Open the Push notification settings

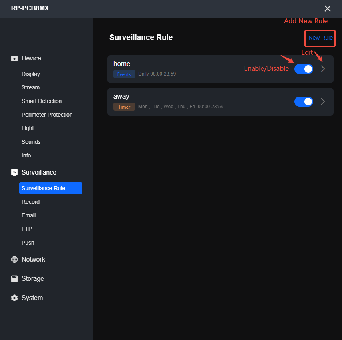28,243
